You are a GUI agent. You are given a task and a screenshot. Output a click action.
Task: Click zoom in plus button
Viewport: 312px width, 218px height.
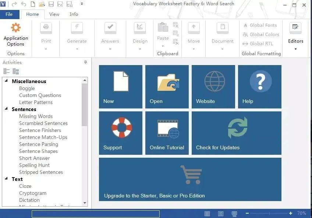[x=291, y=213]
